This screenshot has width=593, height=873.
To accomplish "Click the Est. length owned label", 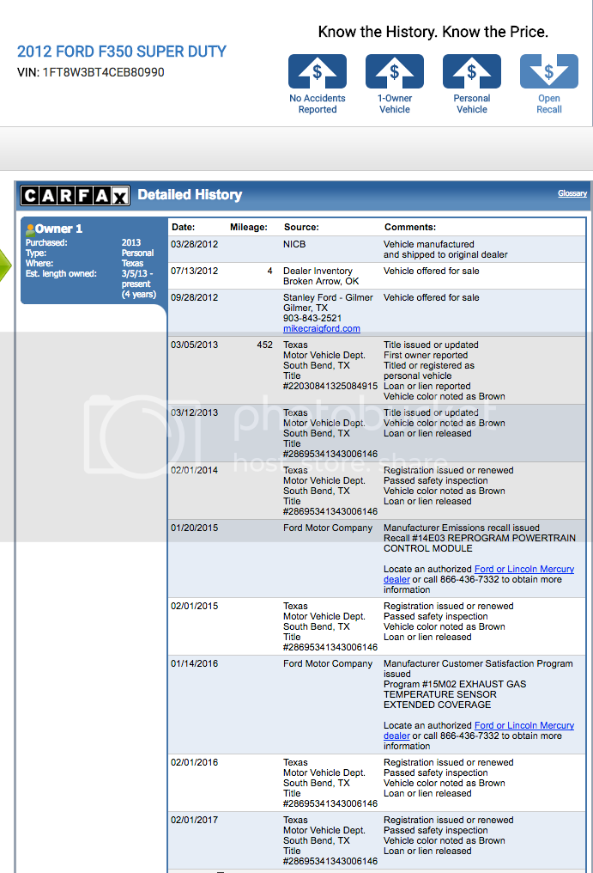I will 61,273.
